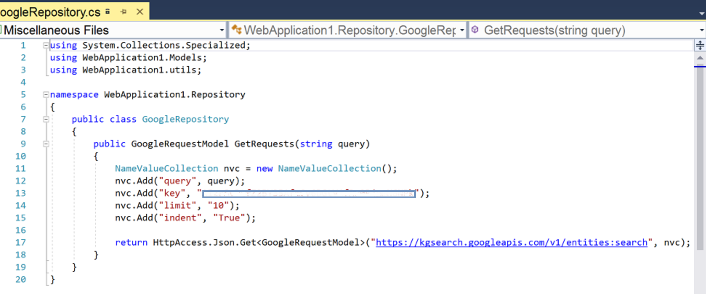706x294 pixels.
Task: Open the WebApplication1.Repository.GoogleRep type dropdown
Action: 462,30
